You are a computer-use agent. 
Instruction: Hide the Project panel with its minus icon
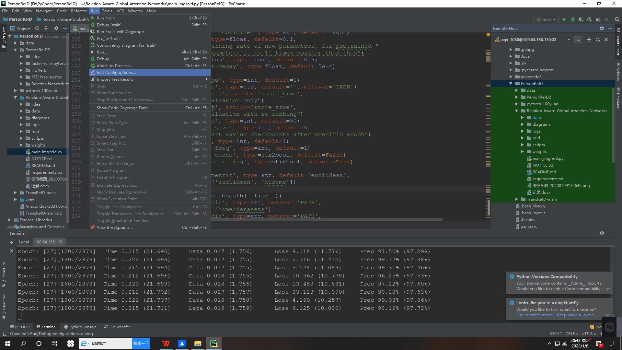tap(65, 28)
